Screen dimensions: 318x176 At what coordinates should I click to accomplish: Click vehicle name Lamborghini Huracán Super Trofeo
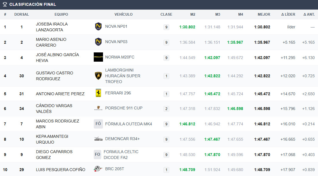click(x=123, y=76)
